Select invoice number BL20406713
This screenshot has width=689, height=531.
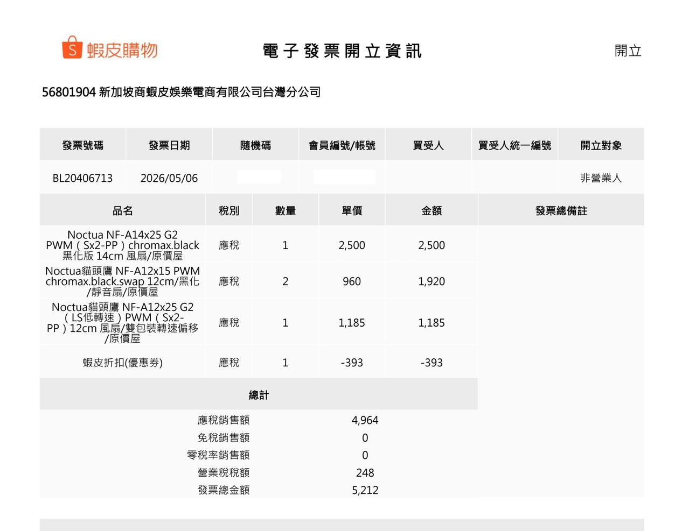coord(82,178)
